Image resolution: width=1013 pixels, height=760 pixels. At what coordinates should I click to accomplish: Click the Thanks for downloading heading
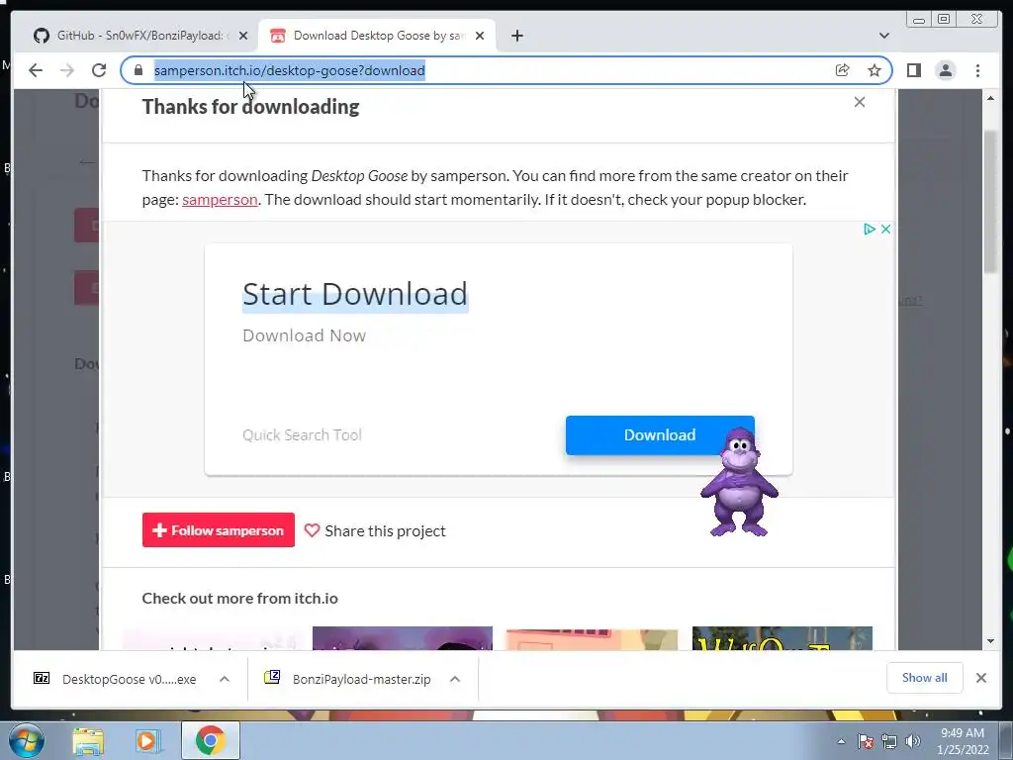point(250,107)
